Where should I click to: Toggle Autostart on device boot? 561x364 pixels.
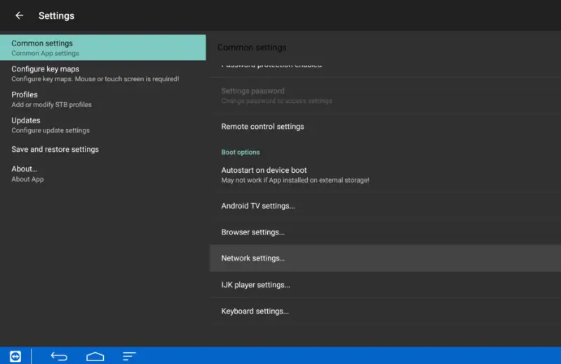tap(384, 175)
